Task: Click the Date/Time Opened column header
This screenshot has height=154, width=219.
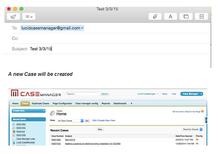Action: [184, 136]
